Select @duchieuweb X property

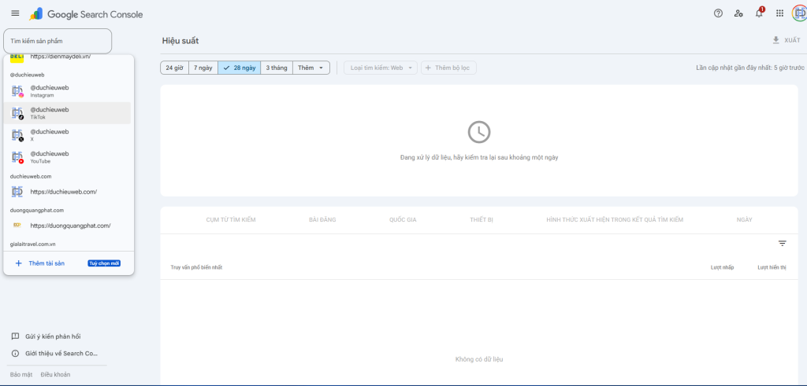[67, 135]
